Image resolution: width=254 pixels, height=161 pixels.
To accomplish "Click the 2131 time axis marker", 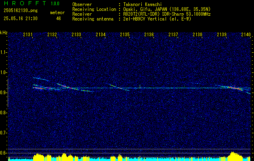I will pyautogui.click(x=28, y=34).
